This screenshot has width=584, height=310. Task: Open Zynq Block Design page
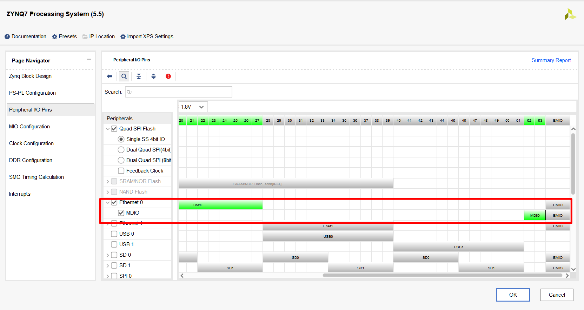pos(30,76)
